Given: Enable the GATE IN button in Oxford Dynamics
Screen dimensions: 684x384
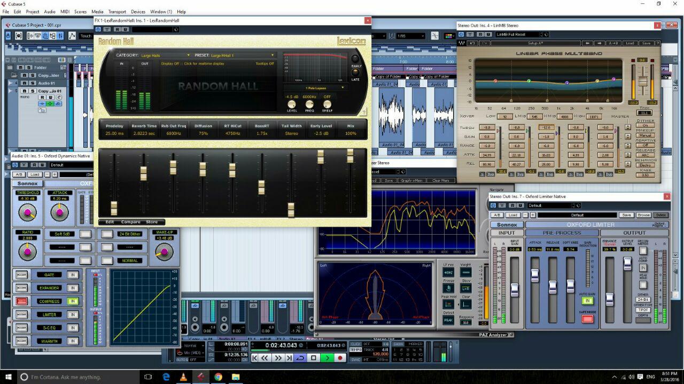Looking at the screenshot, I should 73,275.
